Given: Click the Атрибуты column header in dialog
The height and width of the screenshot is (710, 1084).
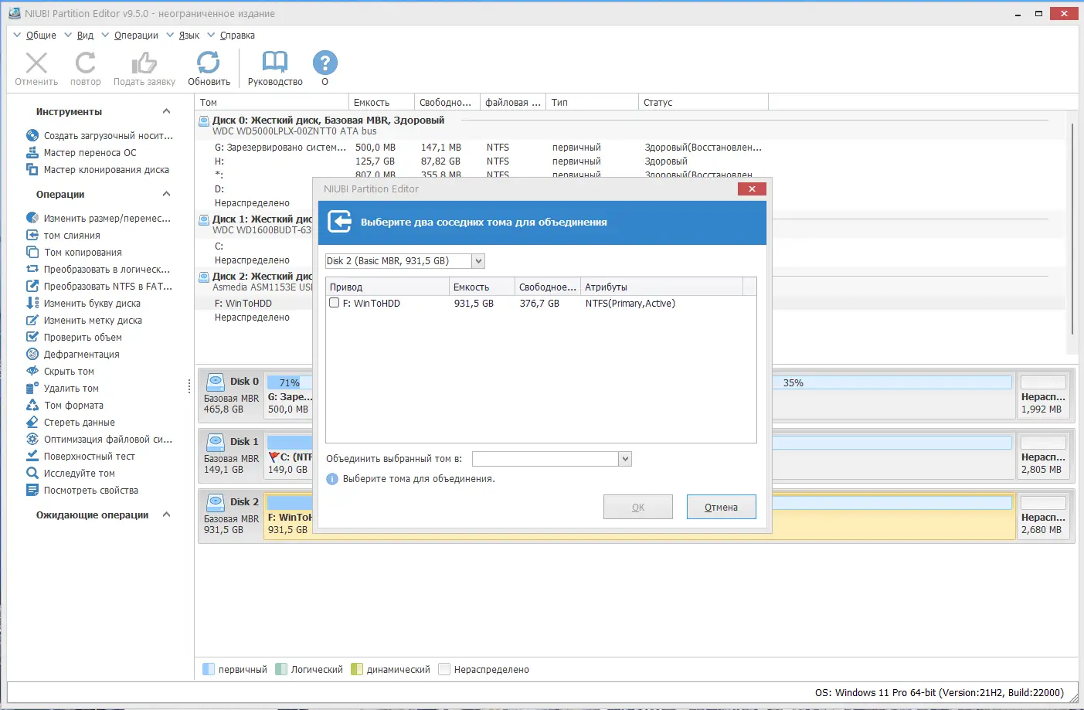Looking at the screenshot, I should [x=661, y=287].
